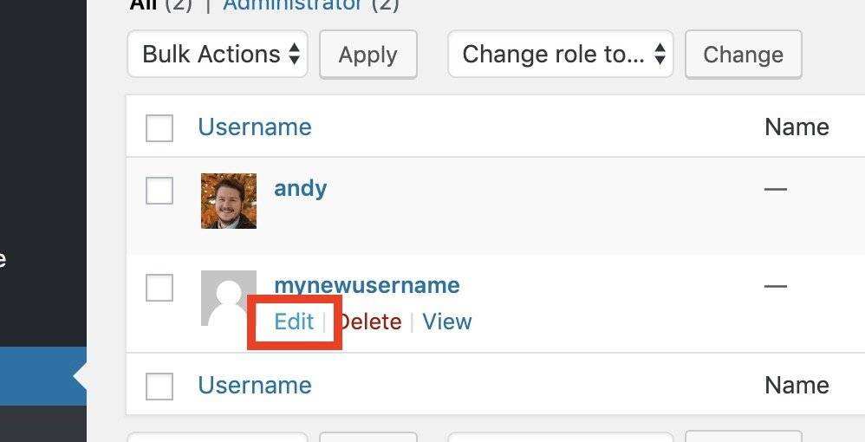Screen dimensions: 865x442
Task: Select the View link under mynewusername
Action: [x=447, y=322]
